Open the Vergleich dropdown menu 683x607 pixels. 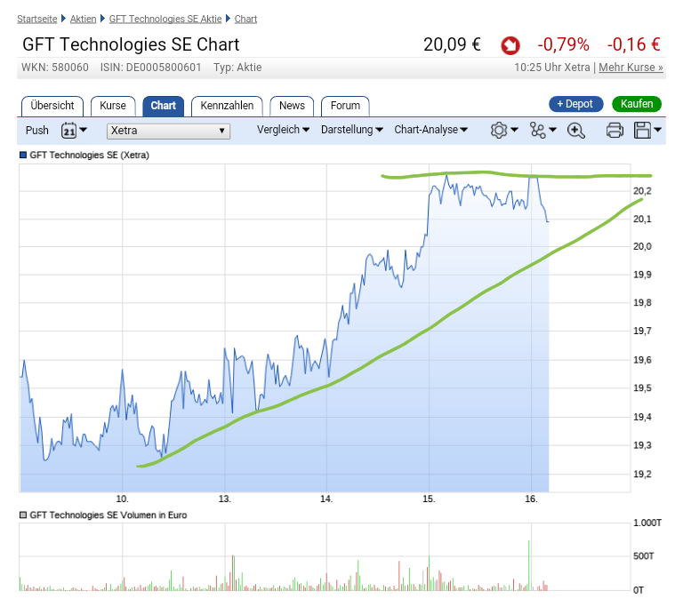pyautogui.click(x=283, y=130)
